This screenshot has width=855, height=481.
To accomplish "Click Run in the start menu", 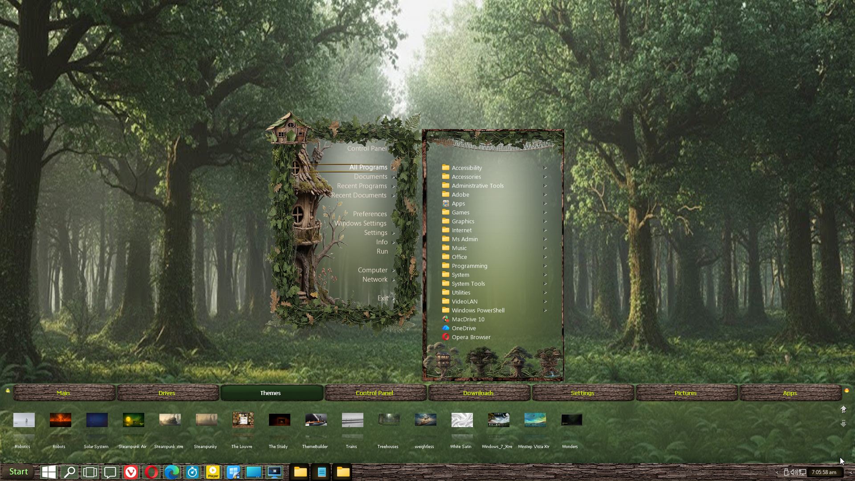I will (x=382, y=251).
